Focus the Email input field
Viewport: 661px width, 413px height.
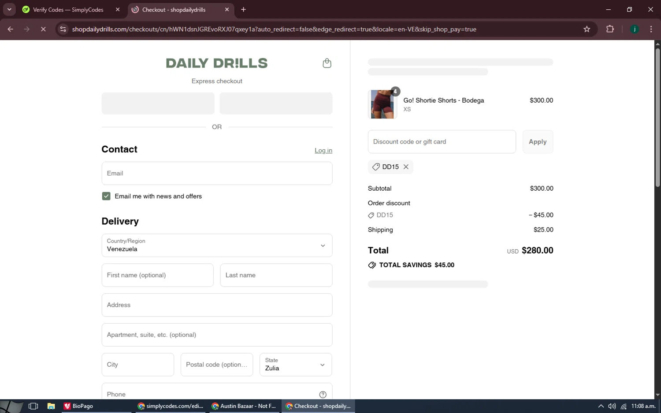217,173
